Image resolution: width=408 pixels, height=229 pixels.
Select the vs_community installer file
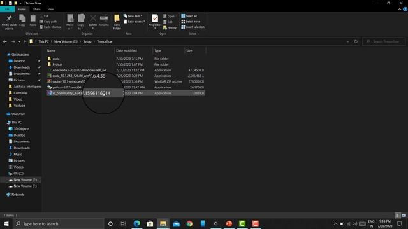click(x=126, y=93)
